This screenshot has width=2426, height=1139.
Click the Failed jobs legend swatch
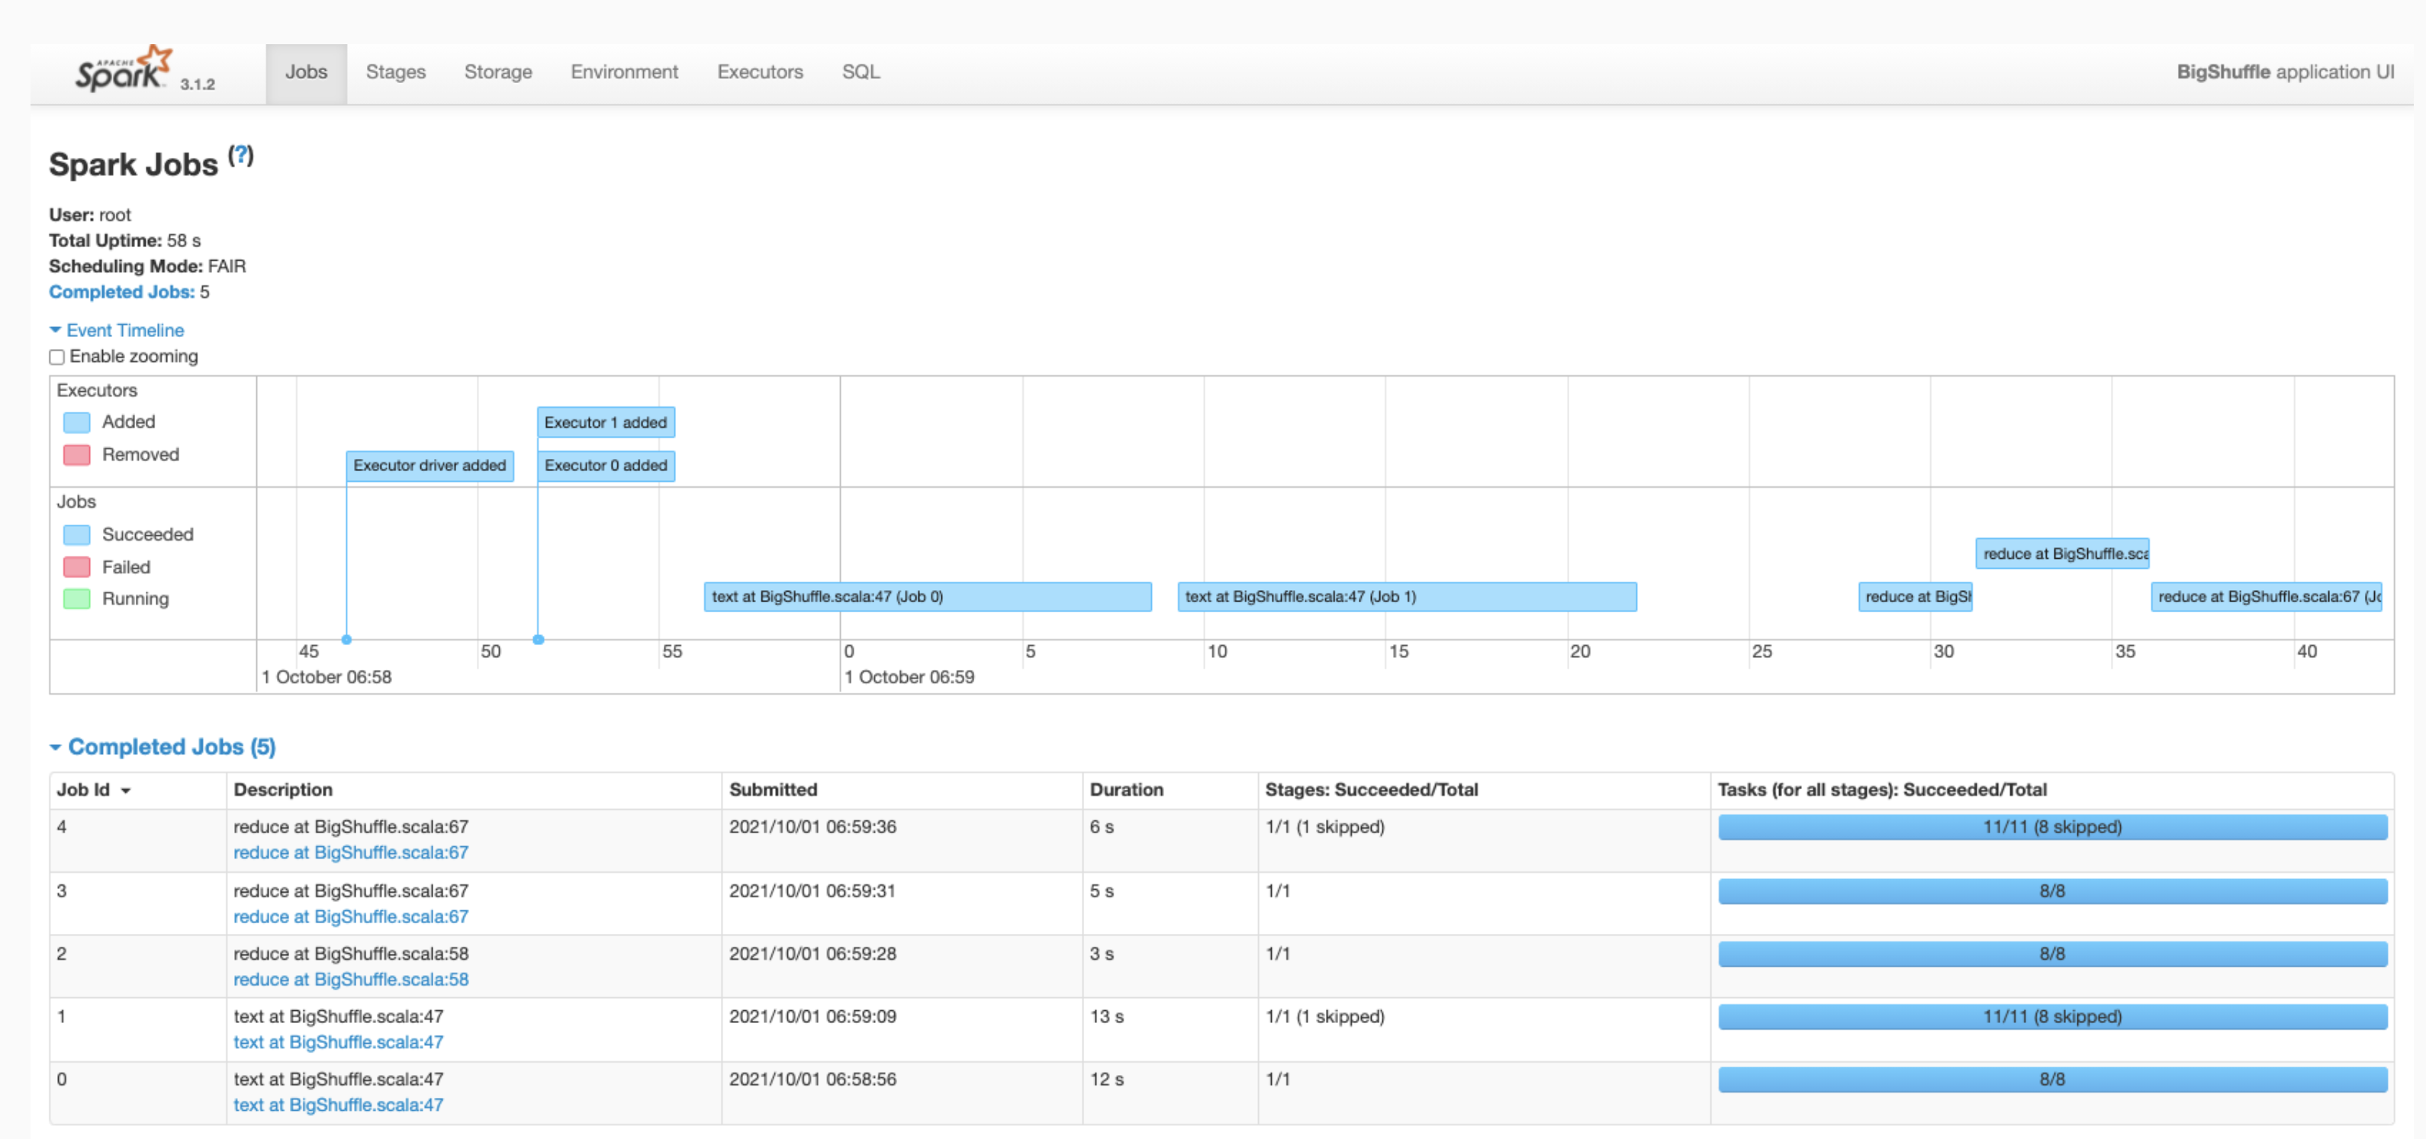[x=76, y=566]
